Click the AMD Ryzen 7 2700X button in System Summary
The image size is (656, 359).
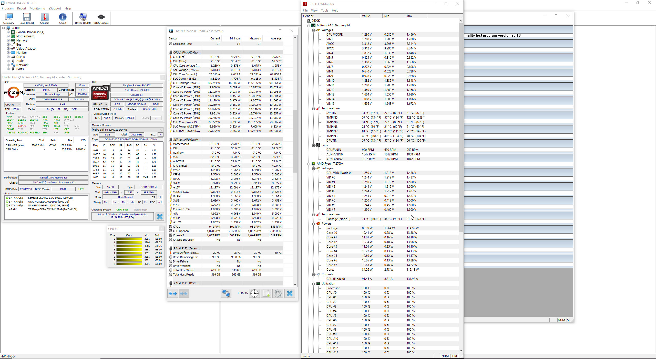pos(46,86)
